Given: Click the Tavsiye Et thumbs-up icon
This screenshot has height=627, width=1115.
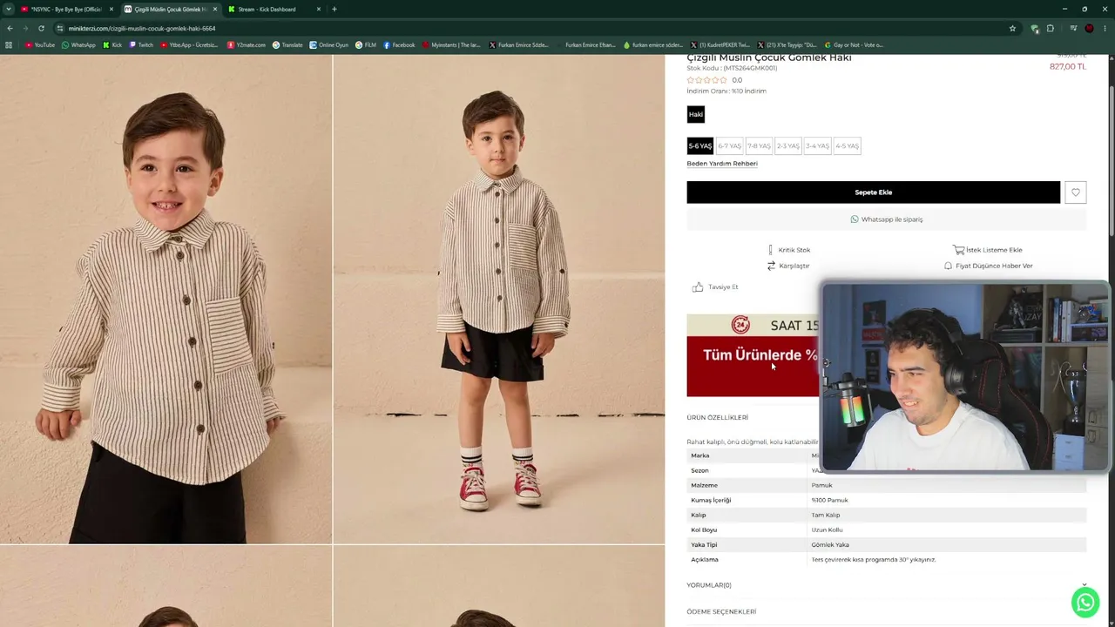Looking at the screenshot, I should pyautogui.click(x=698, y=287).
